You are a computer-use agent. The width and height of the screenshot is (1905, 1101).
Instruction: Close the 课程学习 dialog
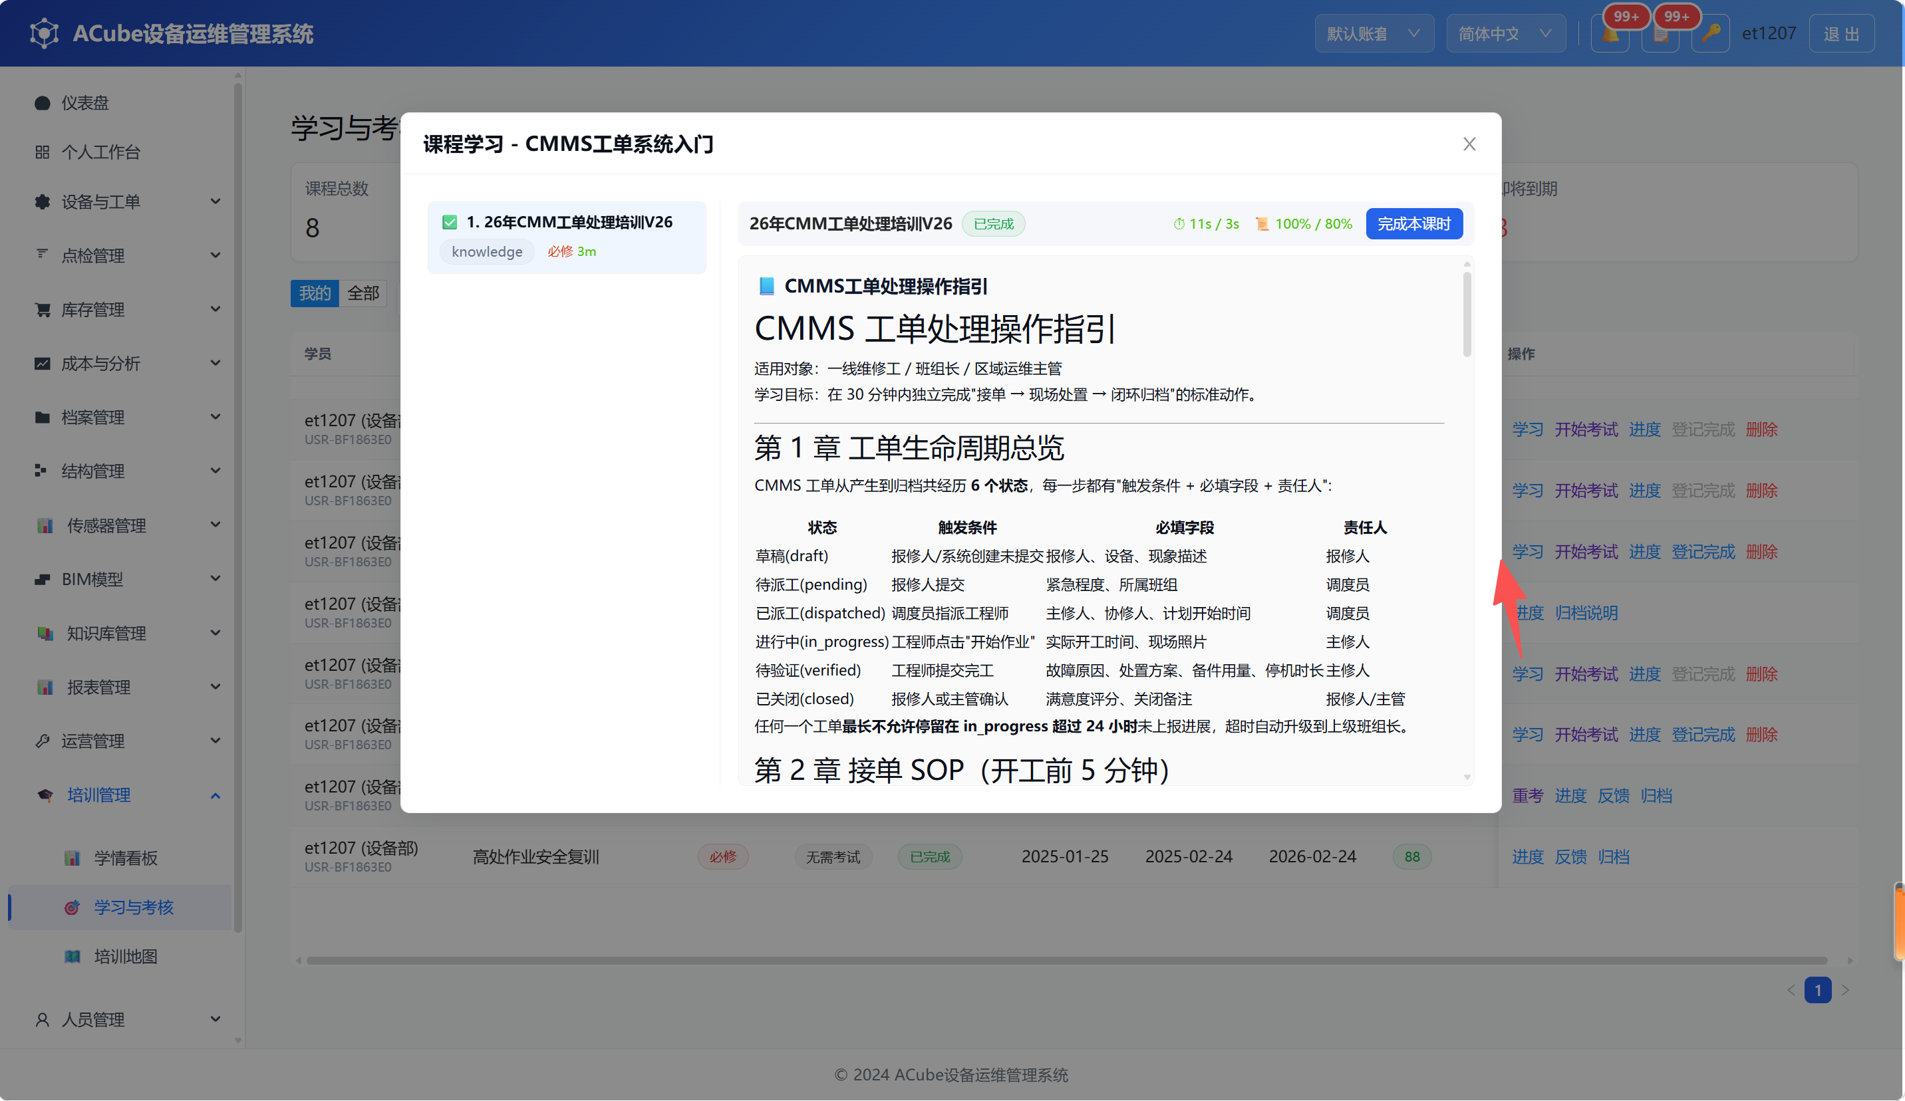(x=1469, y=144)
